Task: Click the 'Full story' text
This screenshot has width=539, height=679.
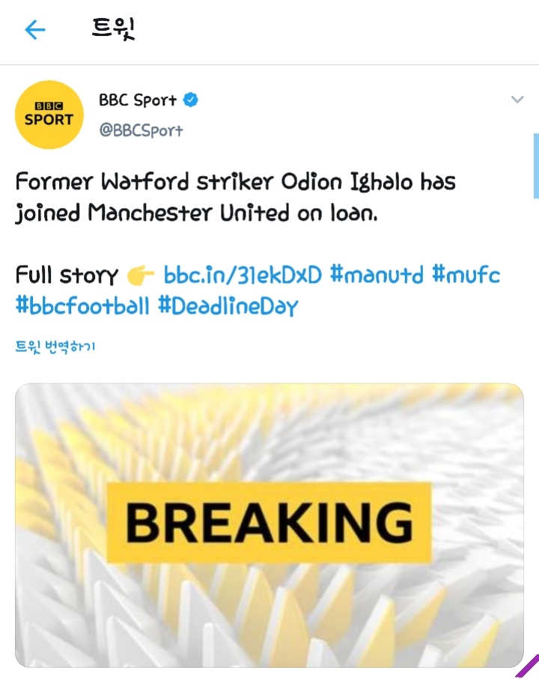Action: (x=67, y=275)
